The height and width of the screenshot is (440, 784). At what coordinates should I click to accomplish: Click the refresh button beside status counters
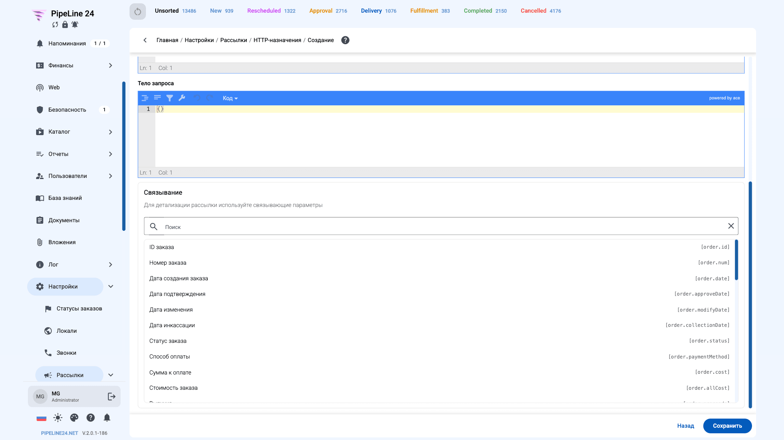pos(138,12)
